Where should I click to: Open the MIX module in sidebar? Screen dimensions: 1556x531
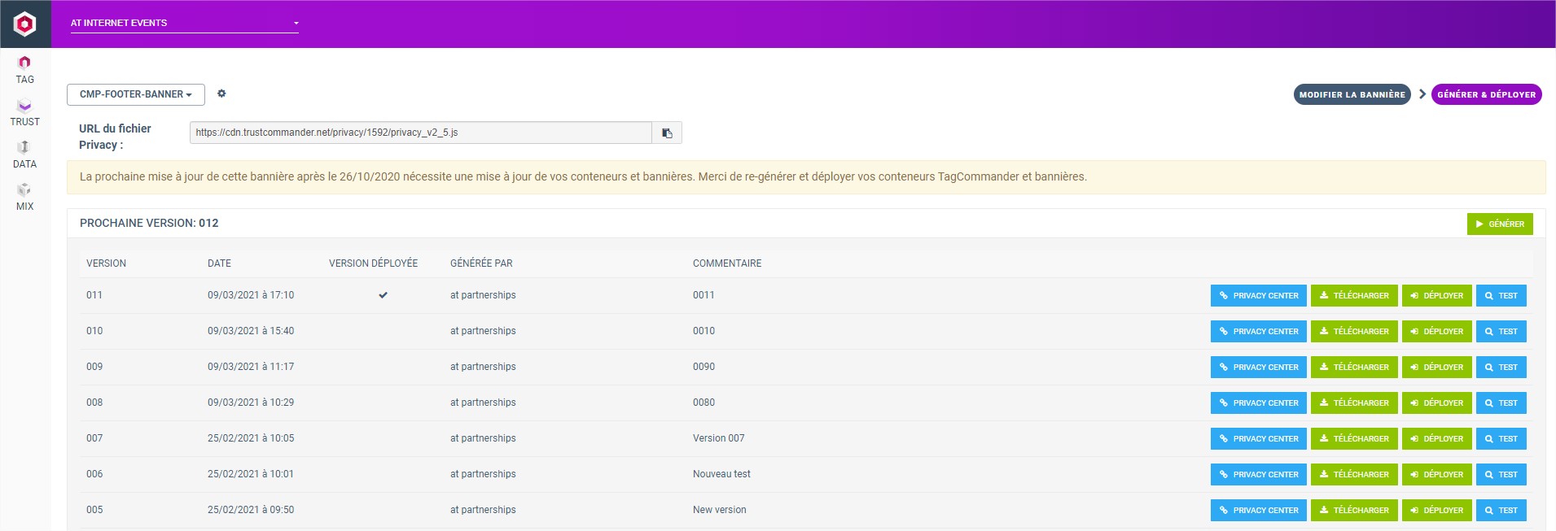pos(24,197)
